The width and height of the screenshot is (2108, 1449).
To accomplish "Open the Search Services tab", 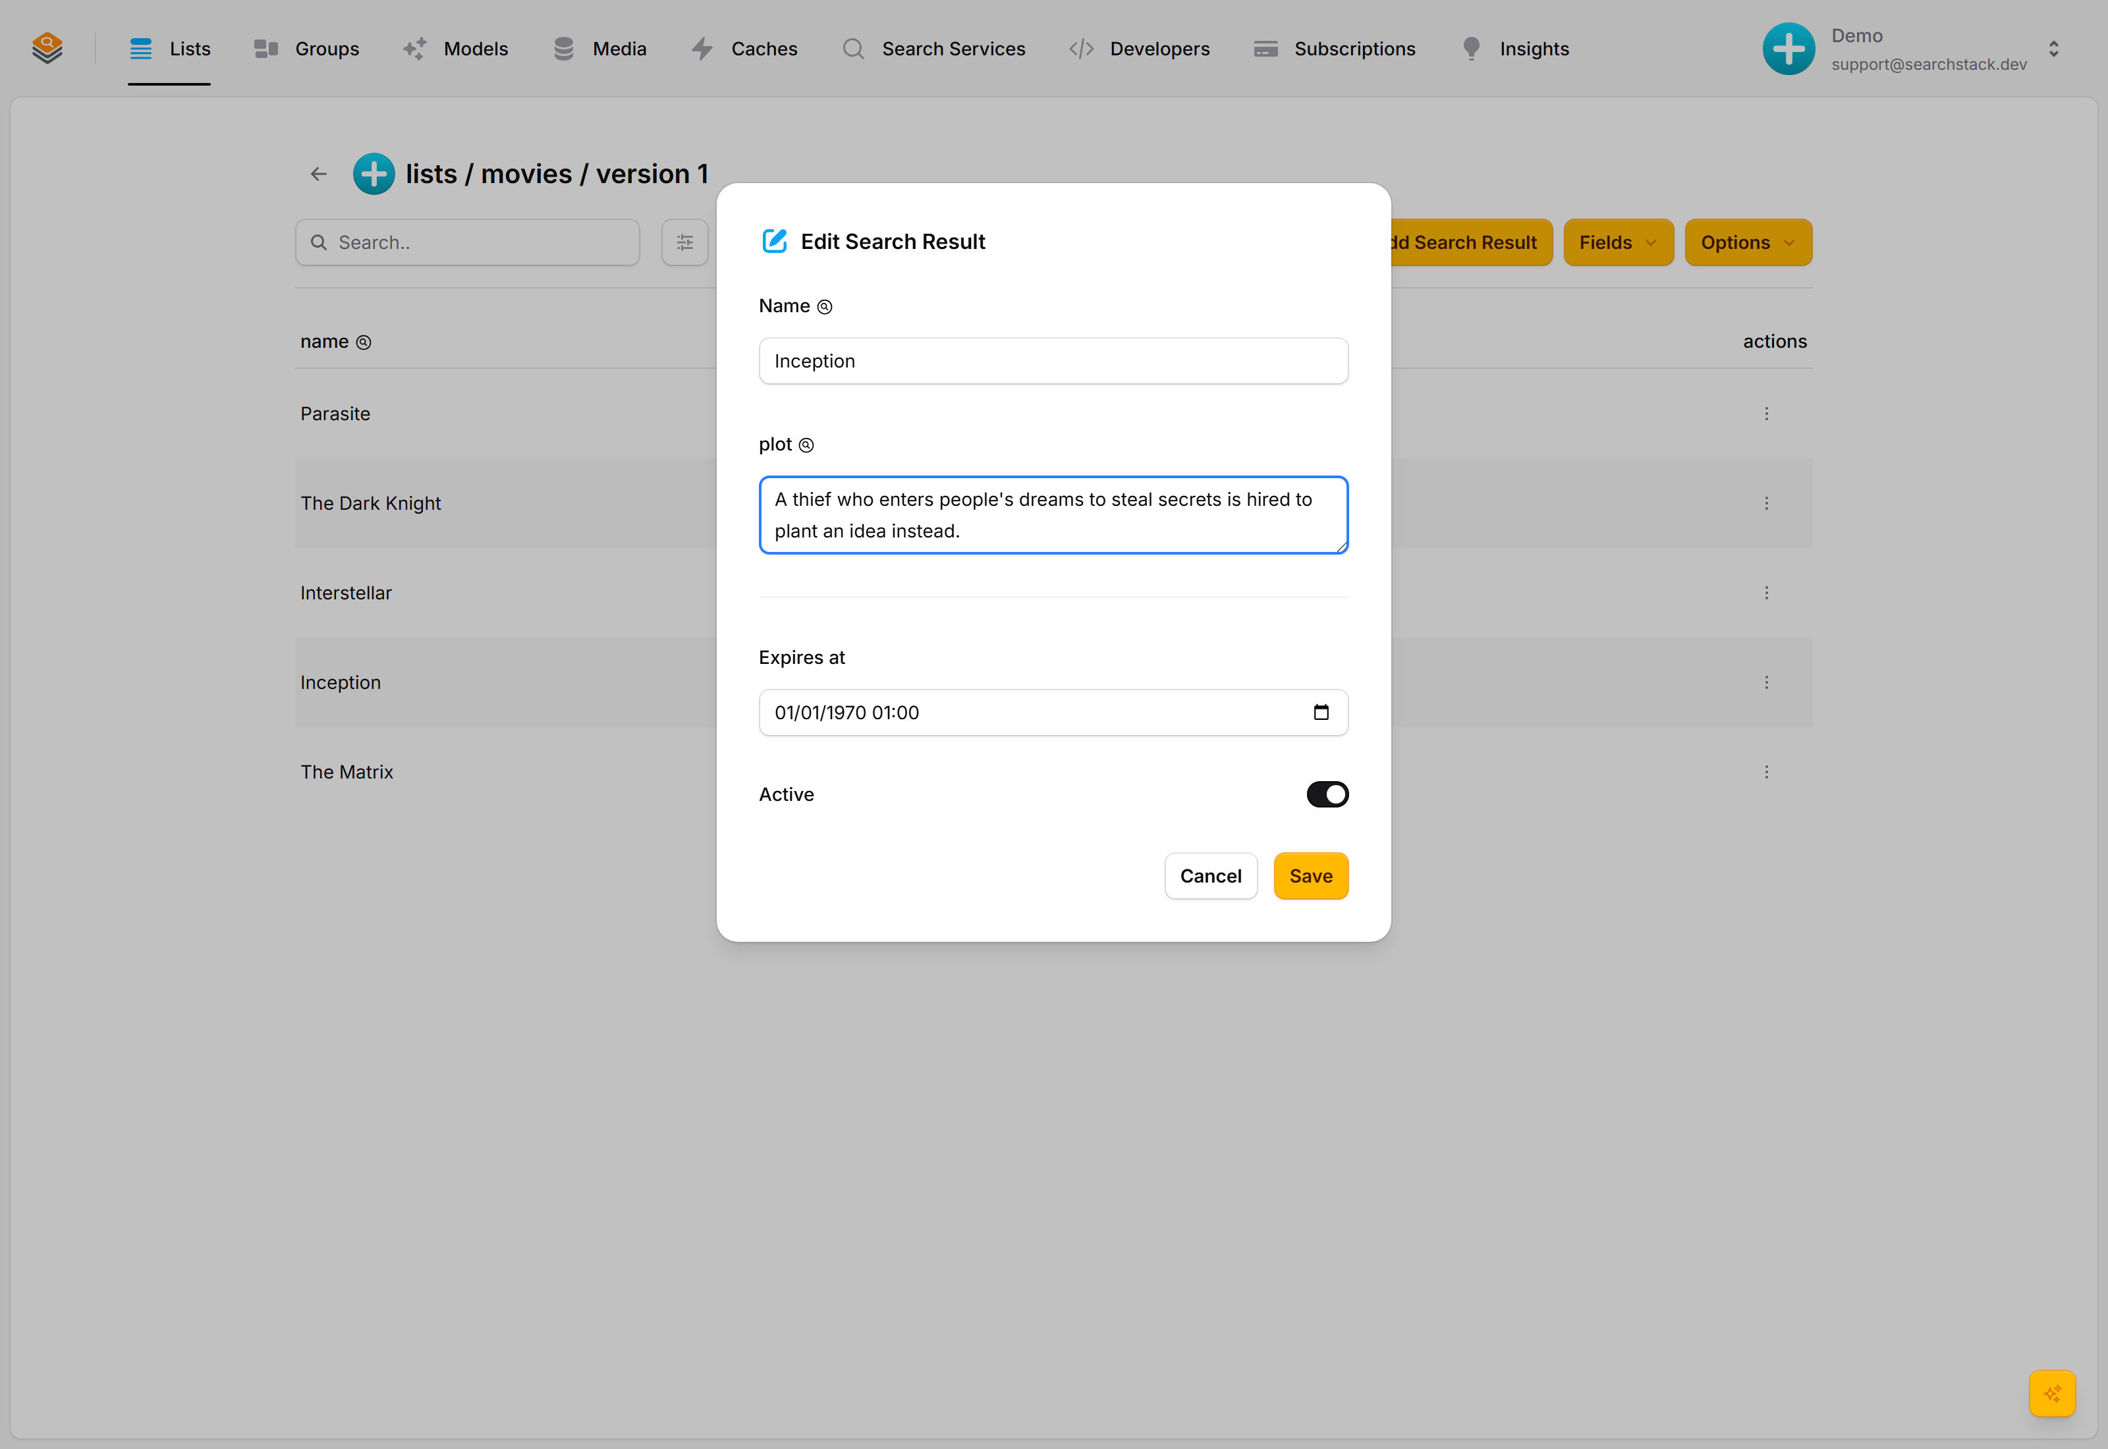I will [x=933, y=49].
